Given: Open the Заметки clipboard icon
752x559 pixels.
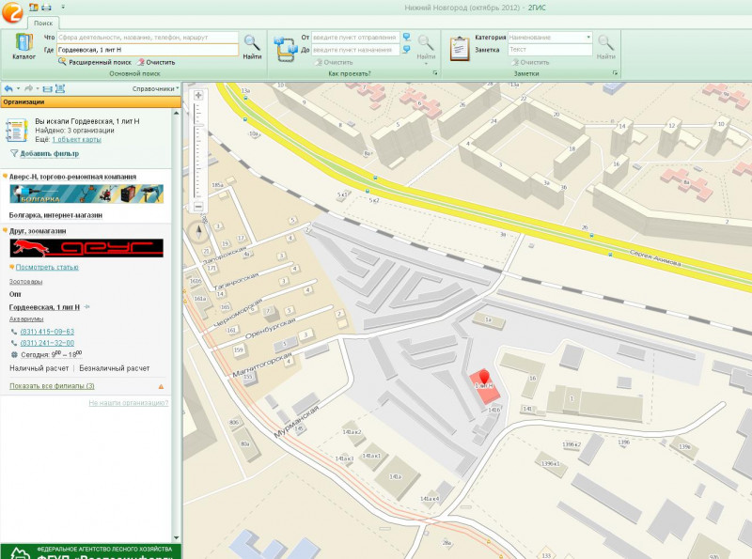Looking at the screenshot, I should click(x=460, y=46).
